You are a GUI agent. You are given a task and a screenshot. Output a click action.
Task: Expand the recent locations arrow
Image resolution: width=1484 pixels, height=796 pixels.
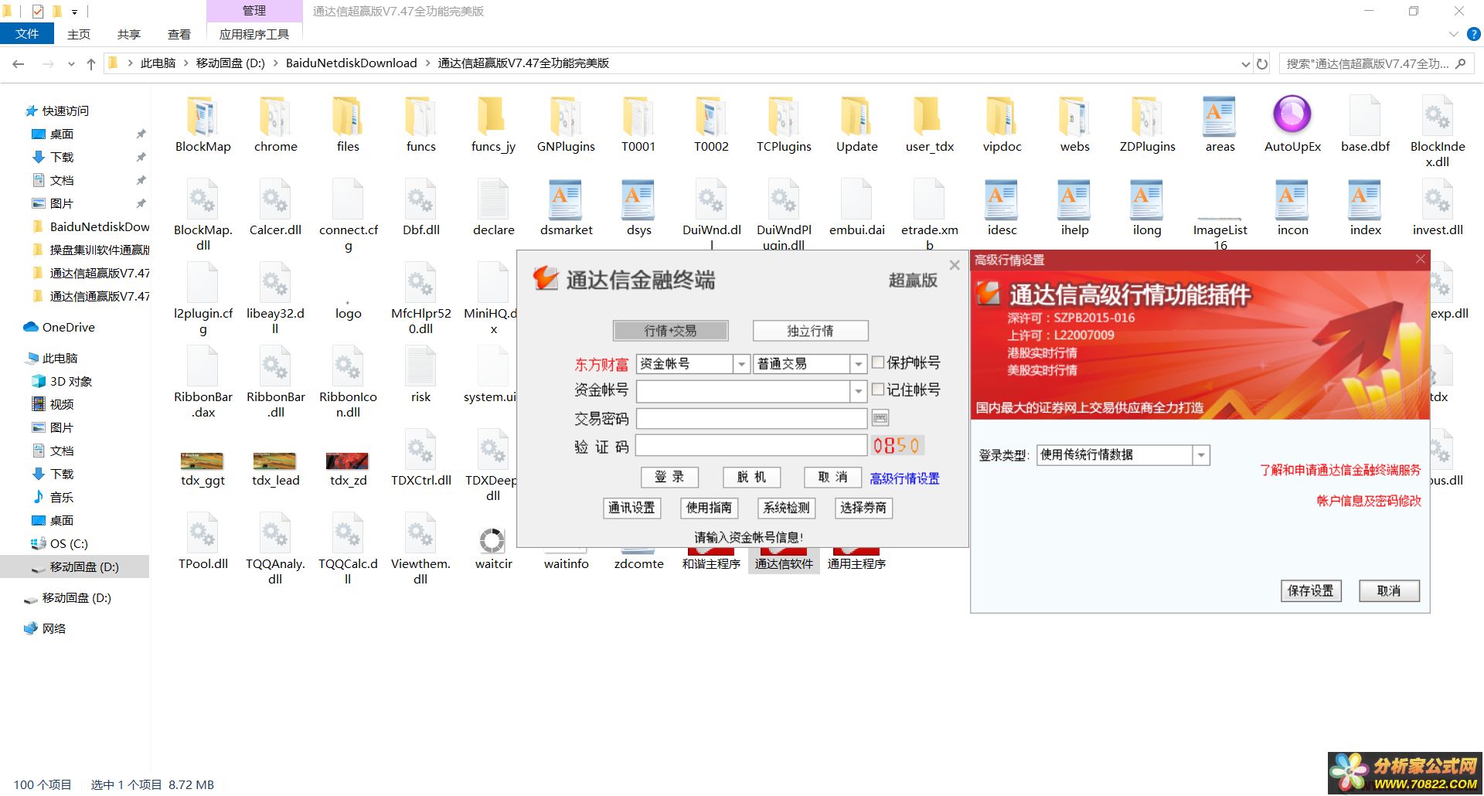[x=71, y=64]
